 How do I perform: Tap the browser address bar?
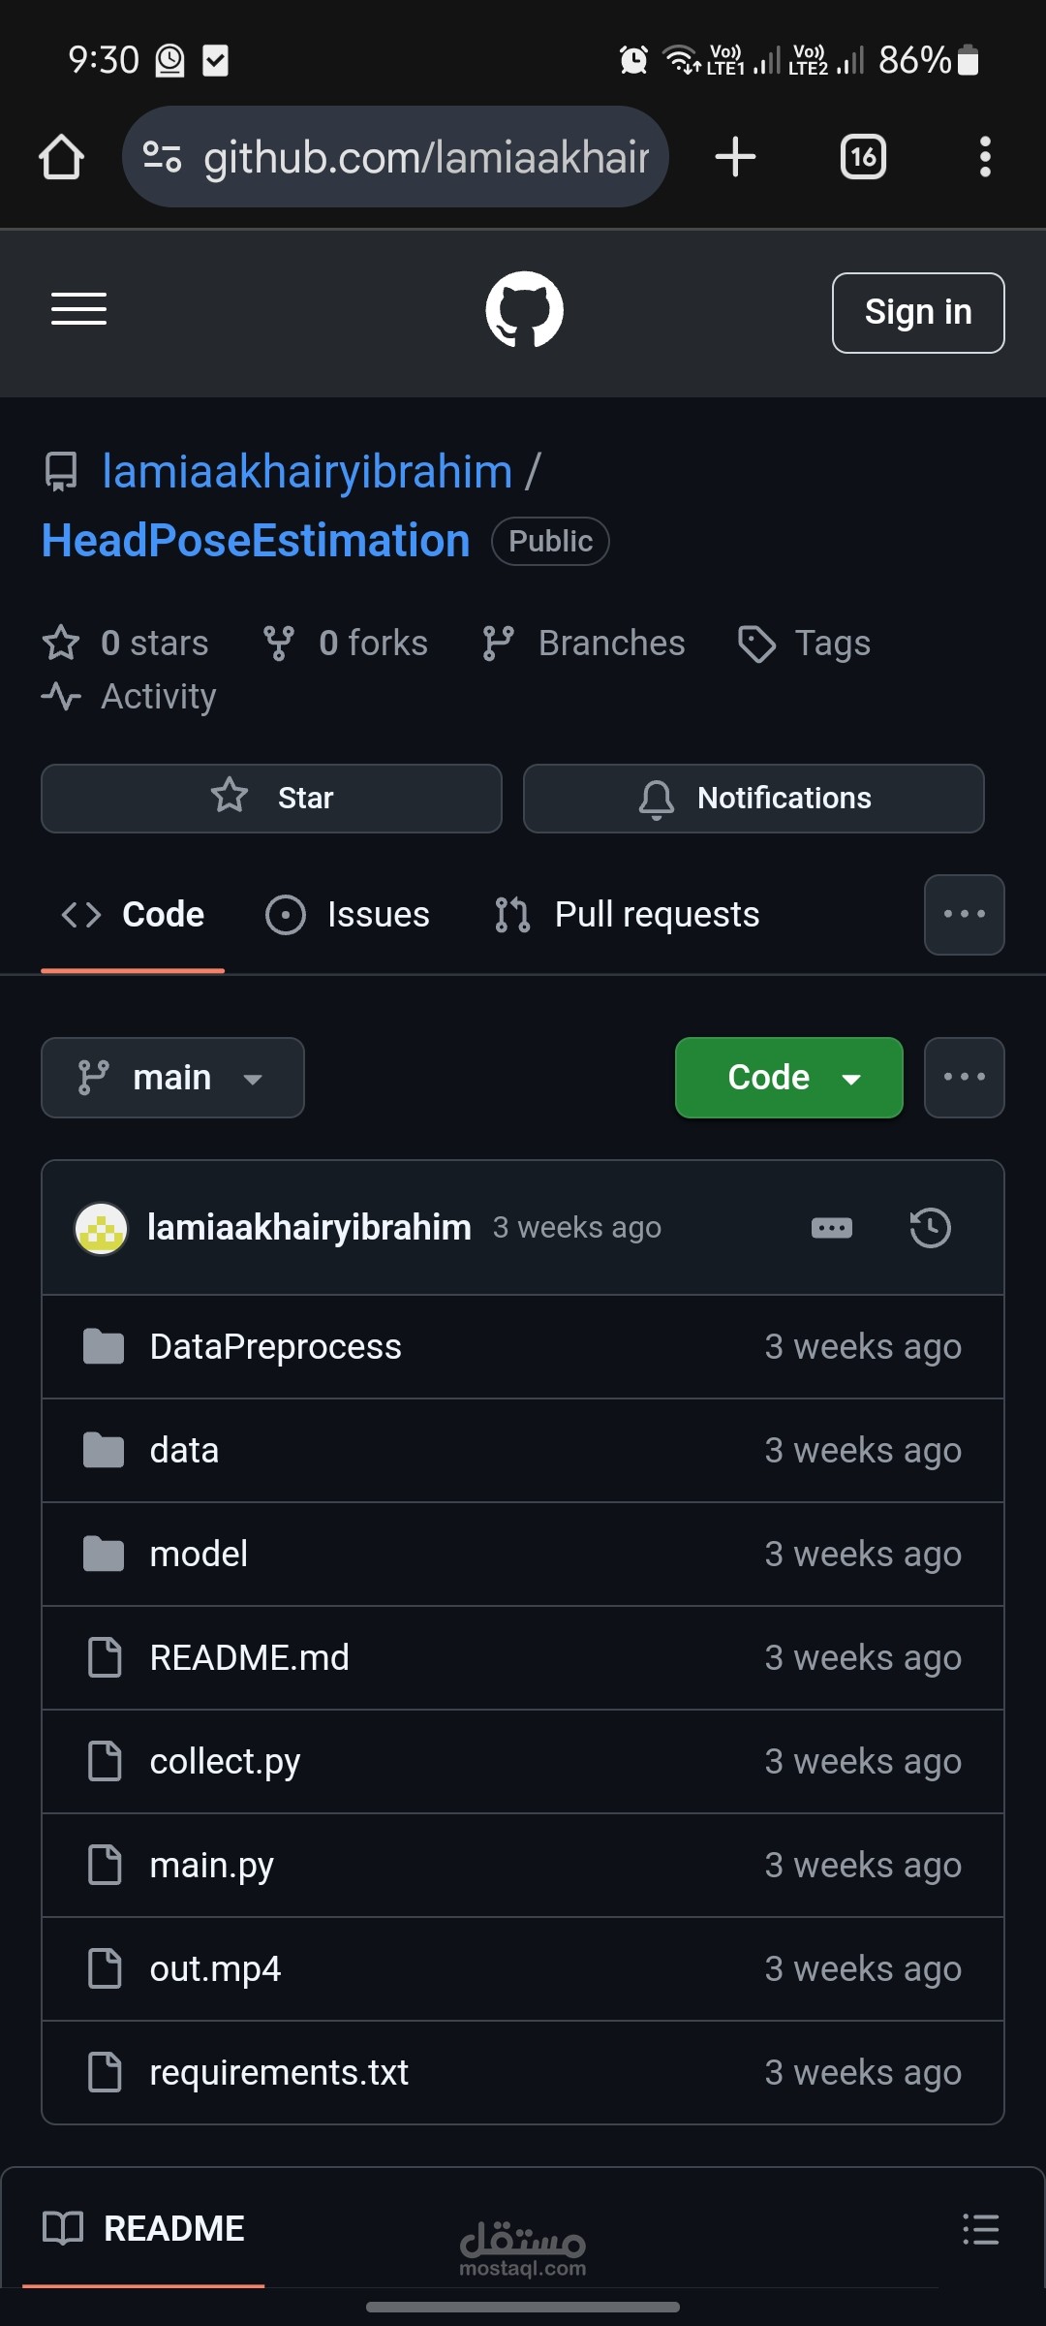coord(395,157)
